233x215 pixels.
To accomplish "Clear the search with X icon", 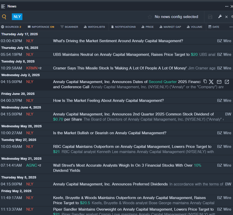I will (x=227, y=17).
